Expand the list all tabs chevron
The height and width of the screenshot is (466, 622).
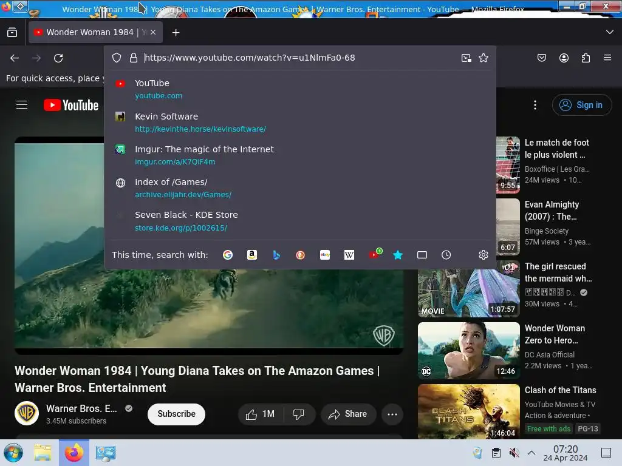[610, 33]
